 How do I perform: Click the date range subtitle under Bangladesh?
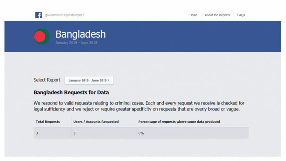click(x=76, y=43)
